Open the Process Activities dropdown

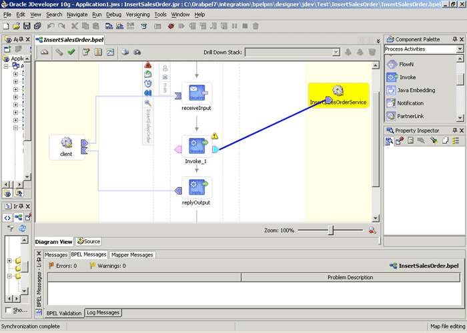click(x=460, y=49)
